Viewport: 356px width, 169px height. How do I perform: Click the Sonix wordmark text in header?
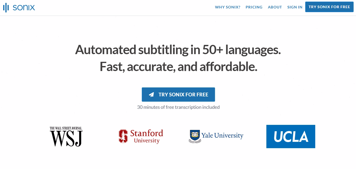tap(24, 7)
